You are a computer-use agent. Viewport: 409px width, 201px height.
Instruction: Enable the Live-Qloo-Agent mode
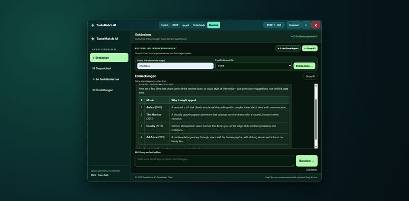288,49
